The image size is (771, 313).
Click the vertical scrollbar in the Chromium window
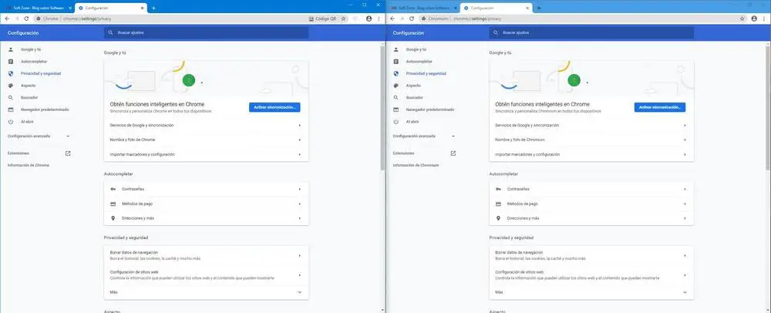pos(769,108)
